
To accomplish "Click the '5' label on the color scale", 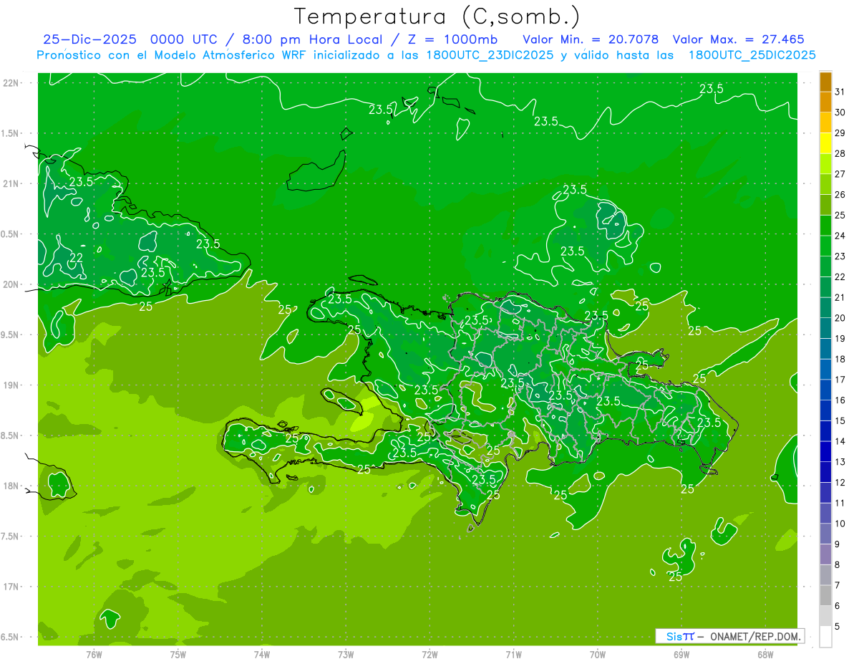I will click(x=838, y=627).
